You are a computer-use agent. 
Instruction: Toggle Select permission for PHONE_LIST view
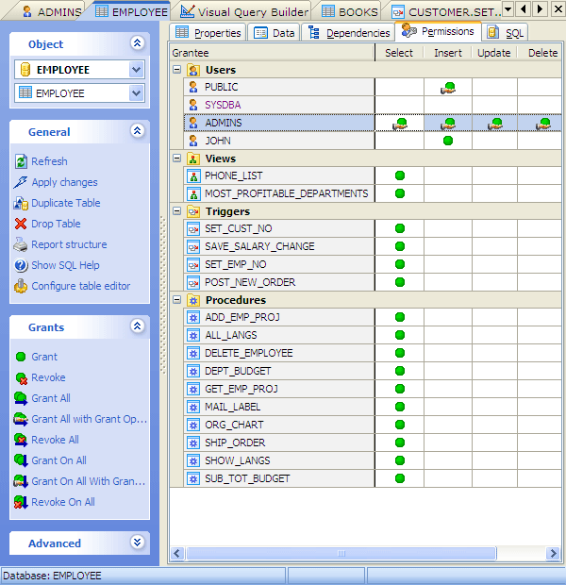(400, 175)
